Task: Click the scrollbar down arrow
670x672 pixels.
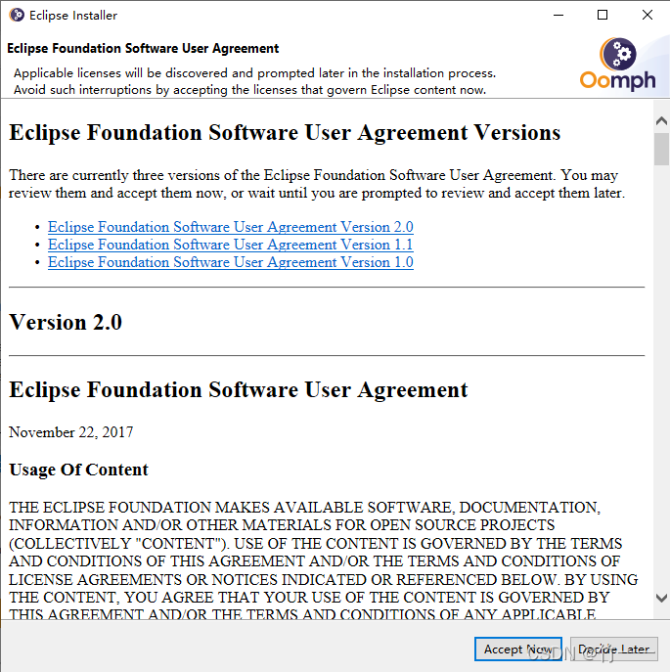Action: point(661,598)
